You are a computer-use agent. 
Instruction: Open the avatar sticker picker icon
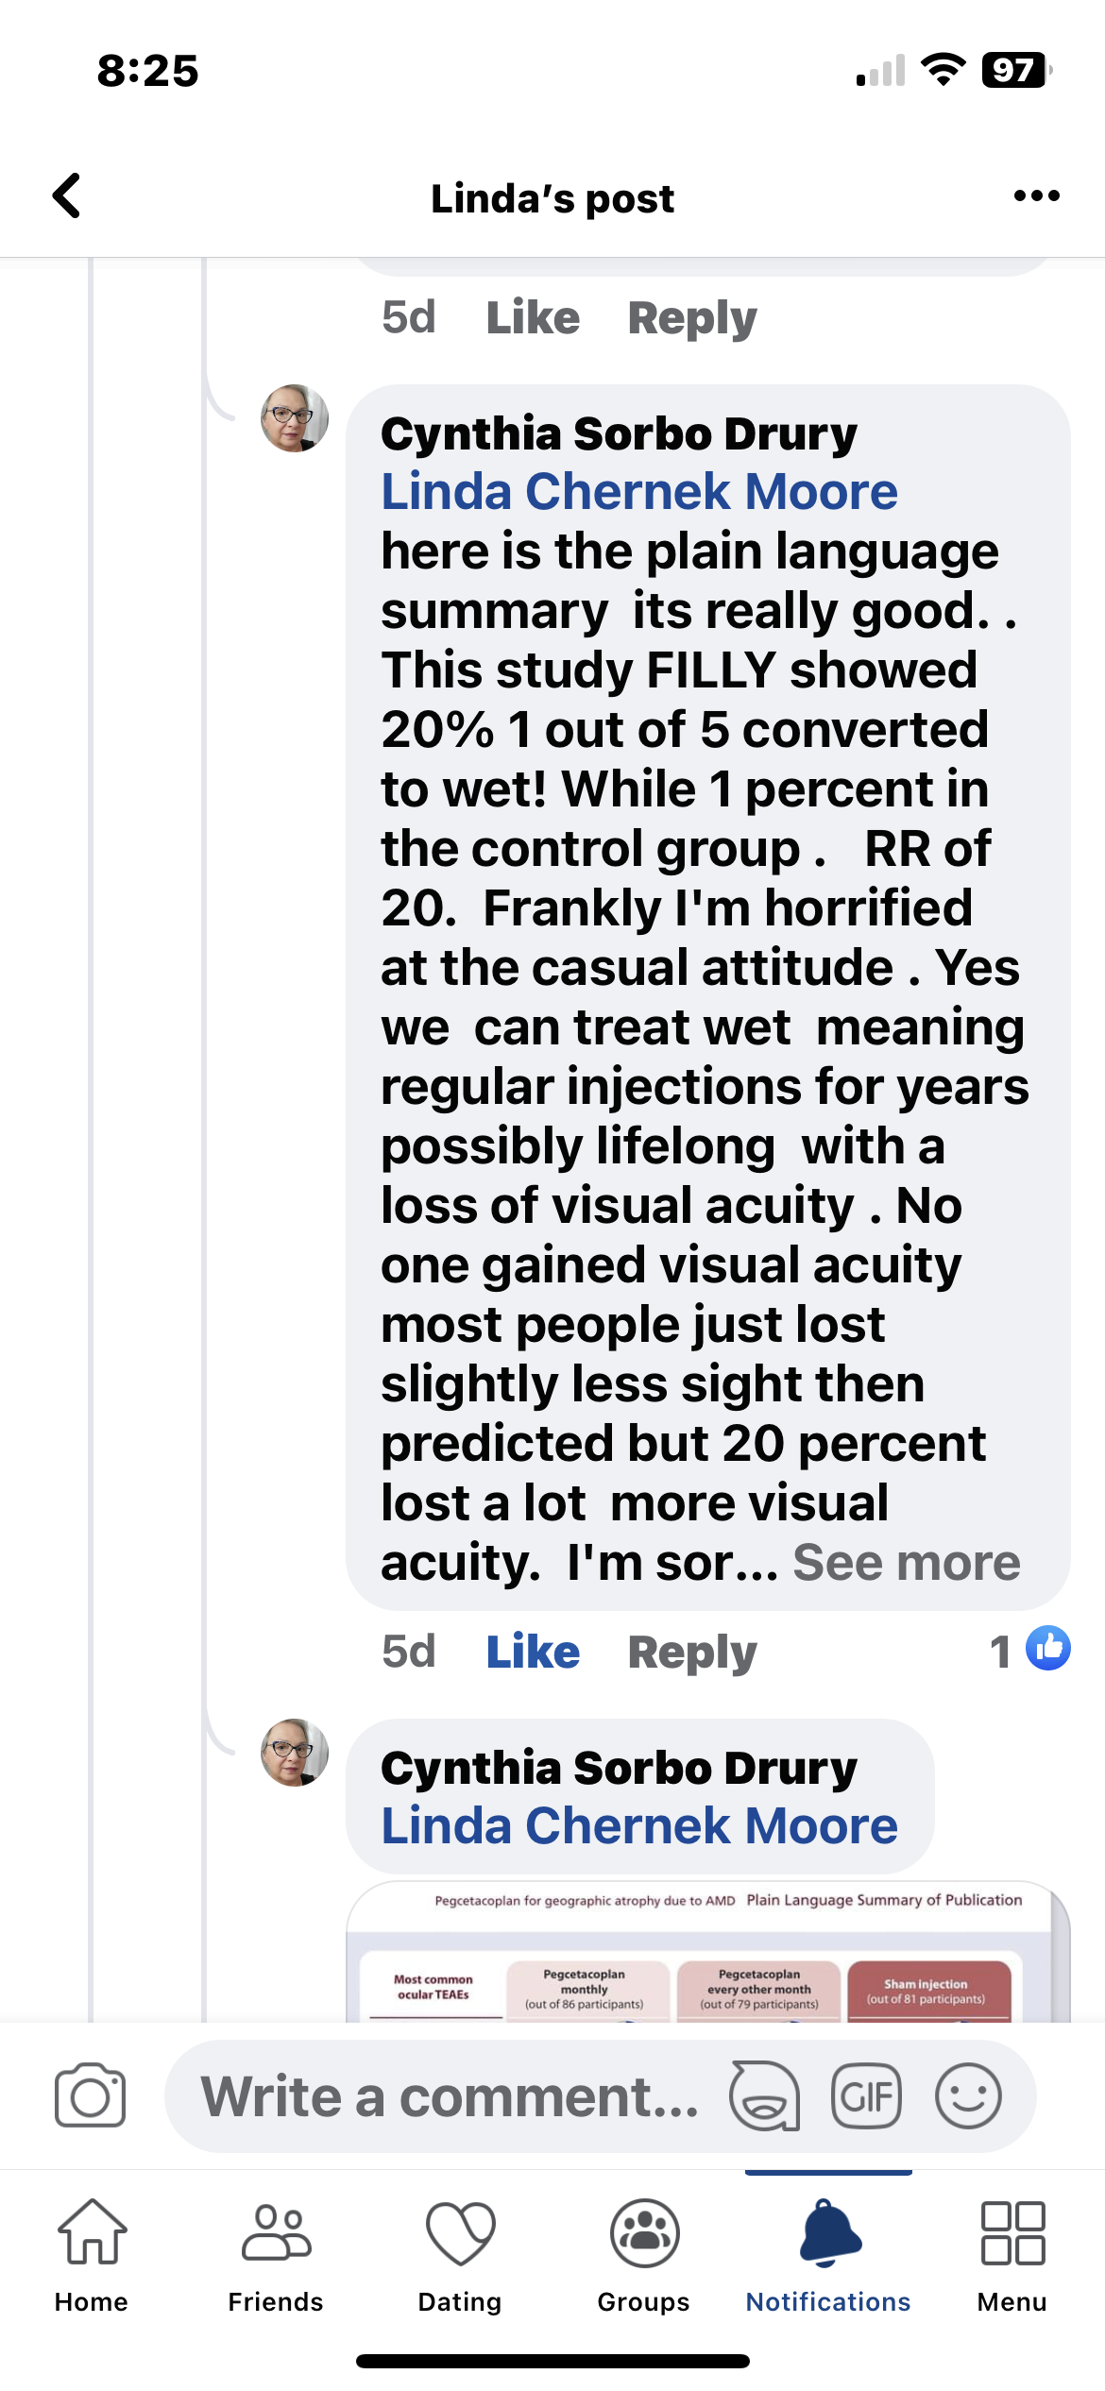coord(764,2095)
